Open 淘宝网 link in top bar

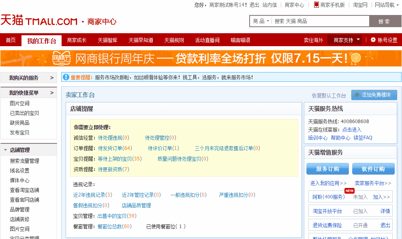(x=360, y=5)
